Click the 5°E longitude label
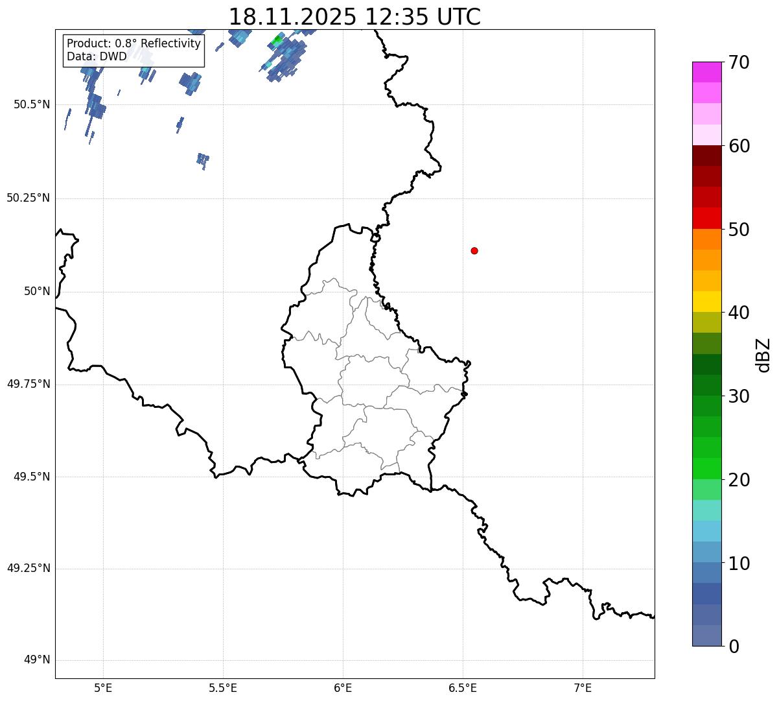779x701 pixels. (103, 687)
